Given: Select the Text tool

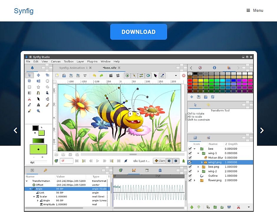Looking at the screenshot, I should click(x=38, y=105).
